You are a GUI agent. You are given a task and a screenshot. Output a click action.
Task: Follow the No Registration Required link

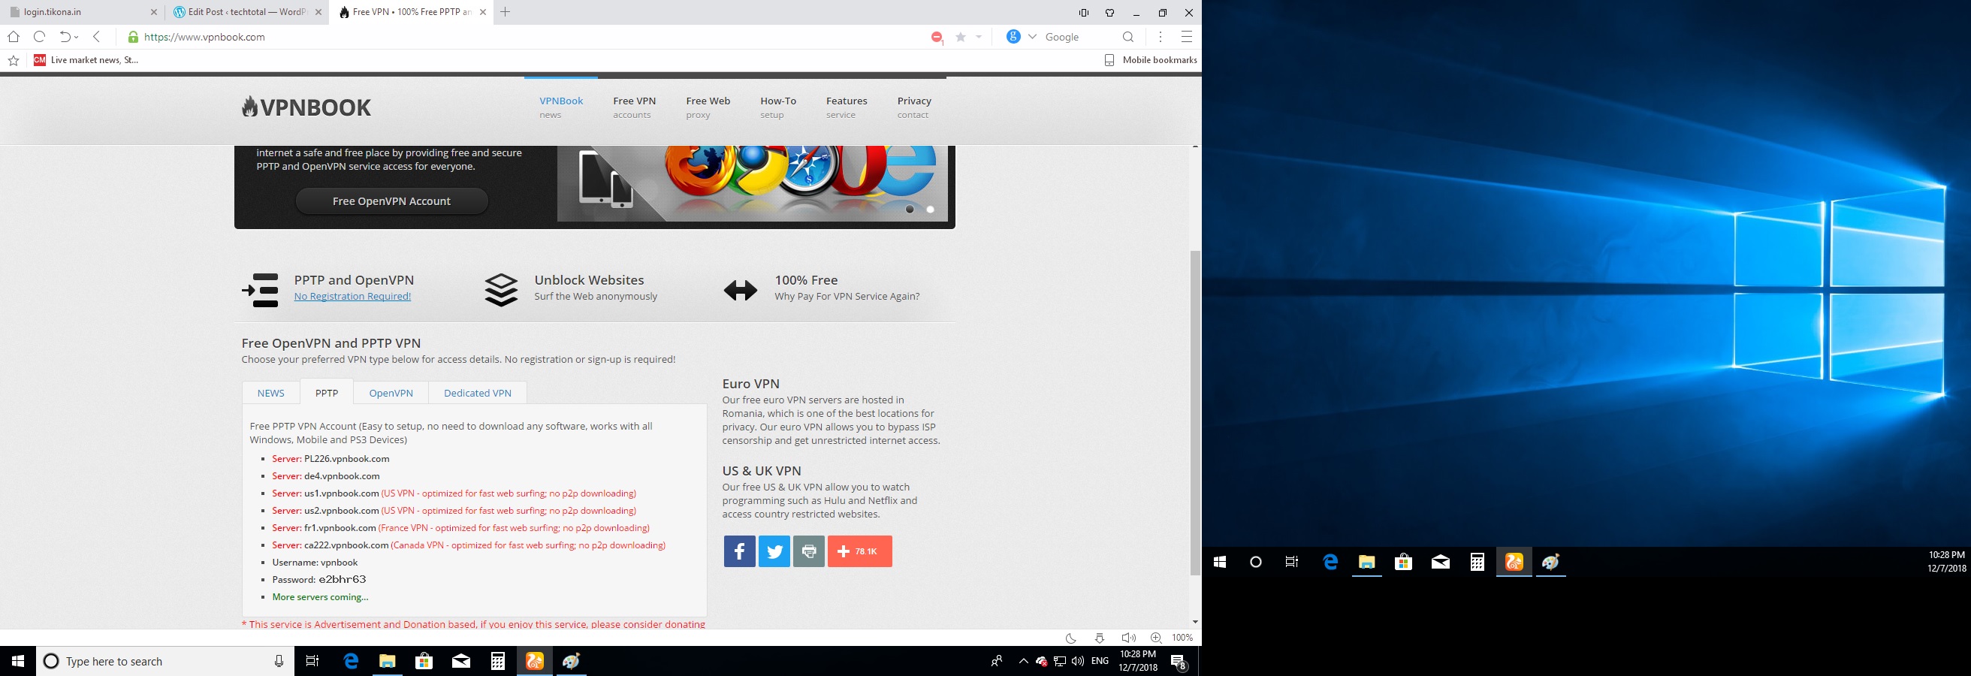point(352,297)
